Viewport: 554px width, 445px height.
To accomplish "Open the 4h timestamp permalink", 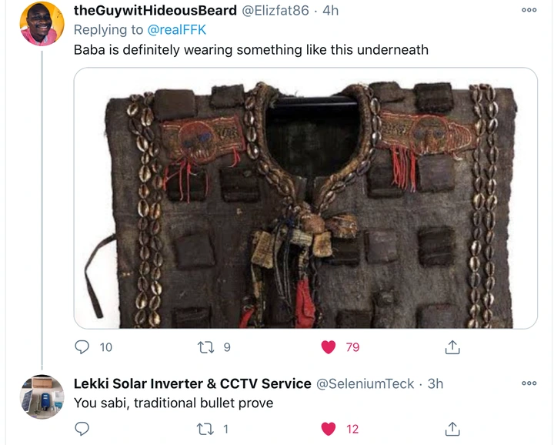I will [331, 11].
